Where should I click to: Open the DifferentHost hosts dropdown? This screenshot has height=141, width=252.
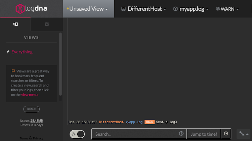point(144,9)
